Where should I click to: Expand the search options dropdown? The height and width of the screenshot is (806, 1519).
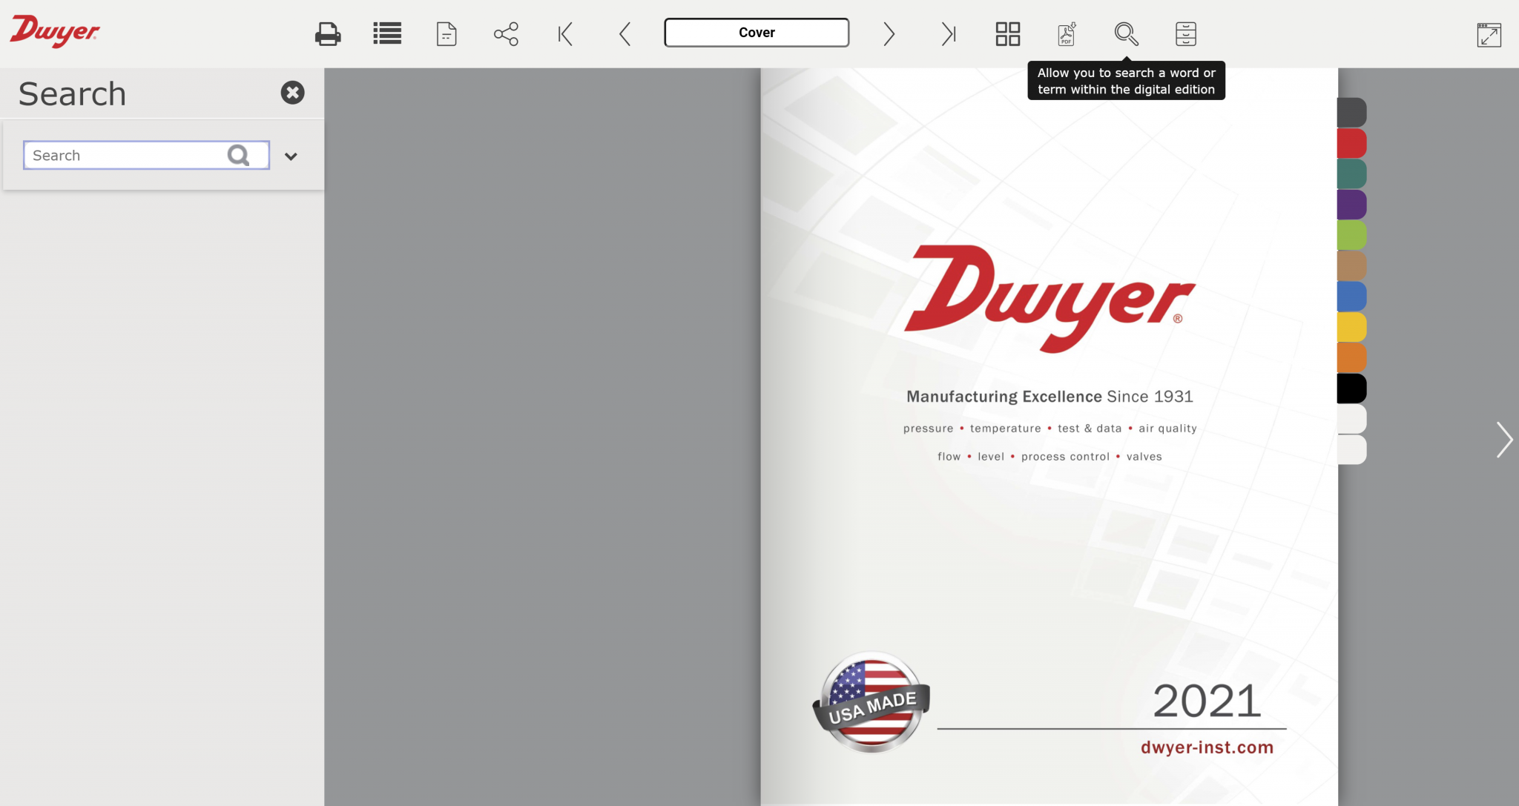click(x=291, y=156)
